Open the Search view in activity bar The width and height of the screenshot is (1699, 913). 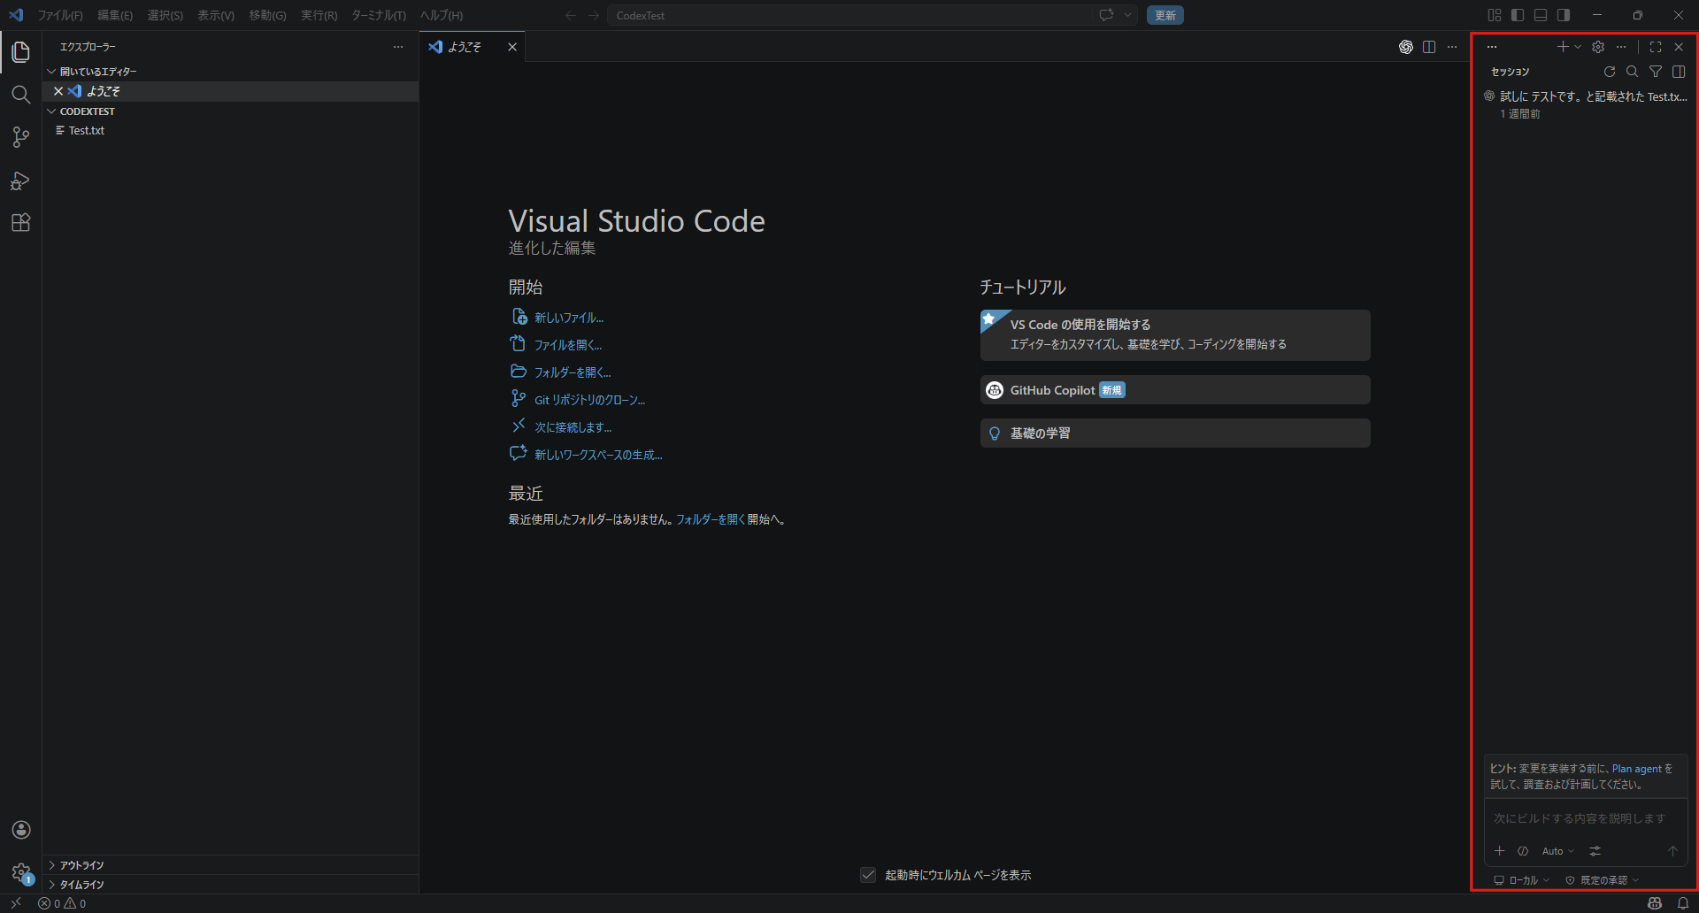(x=20, y=95)
